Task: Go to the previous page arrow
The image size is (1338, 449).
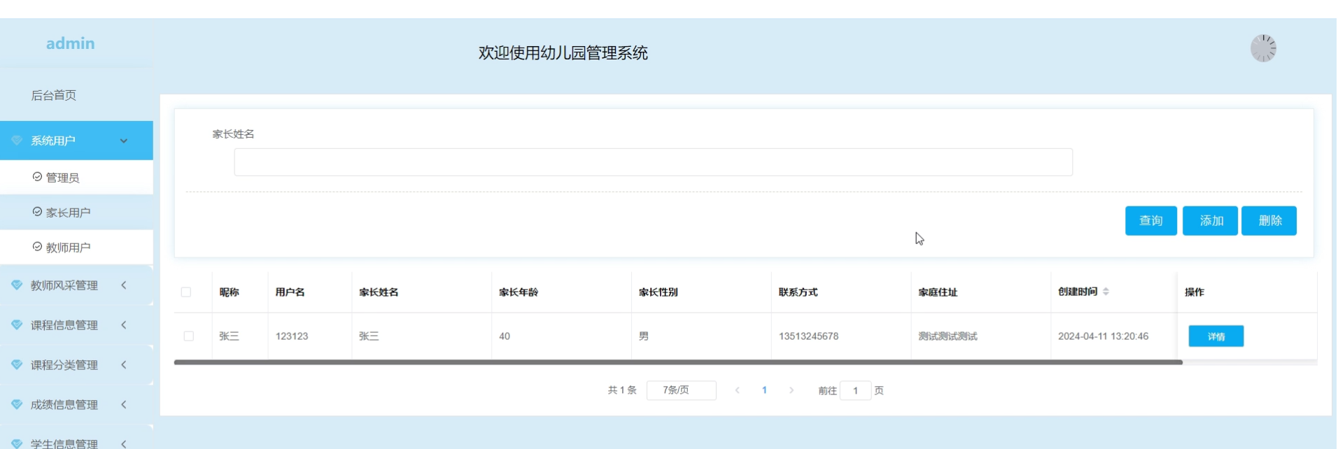Action: [x=737, y=390]
